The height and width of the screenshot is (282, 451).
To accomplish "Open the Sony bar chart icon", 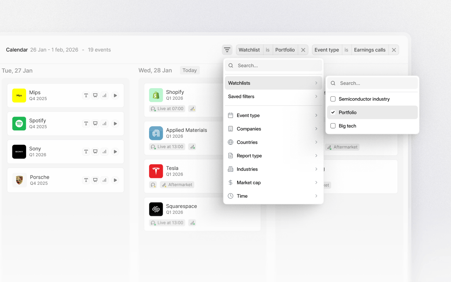I will tap(104, 152).
